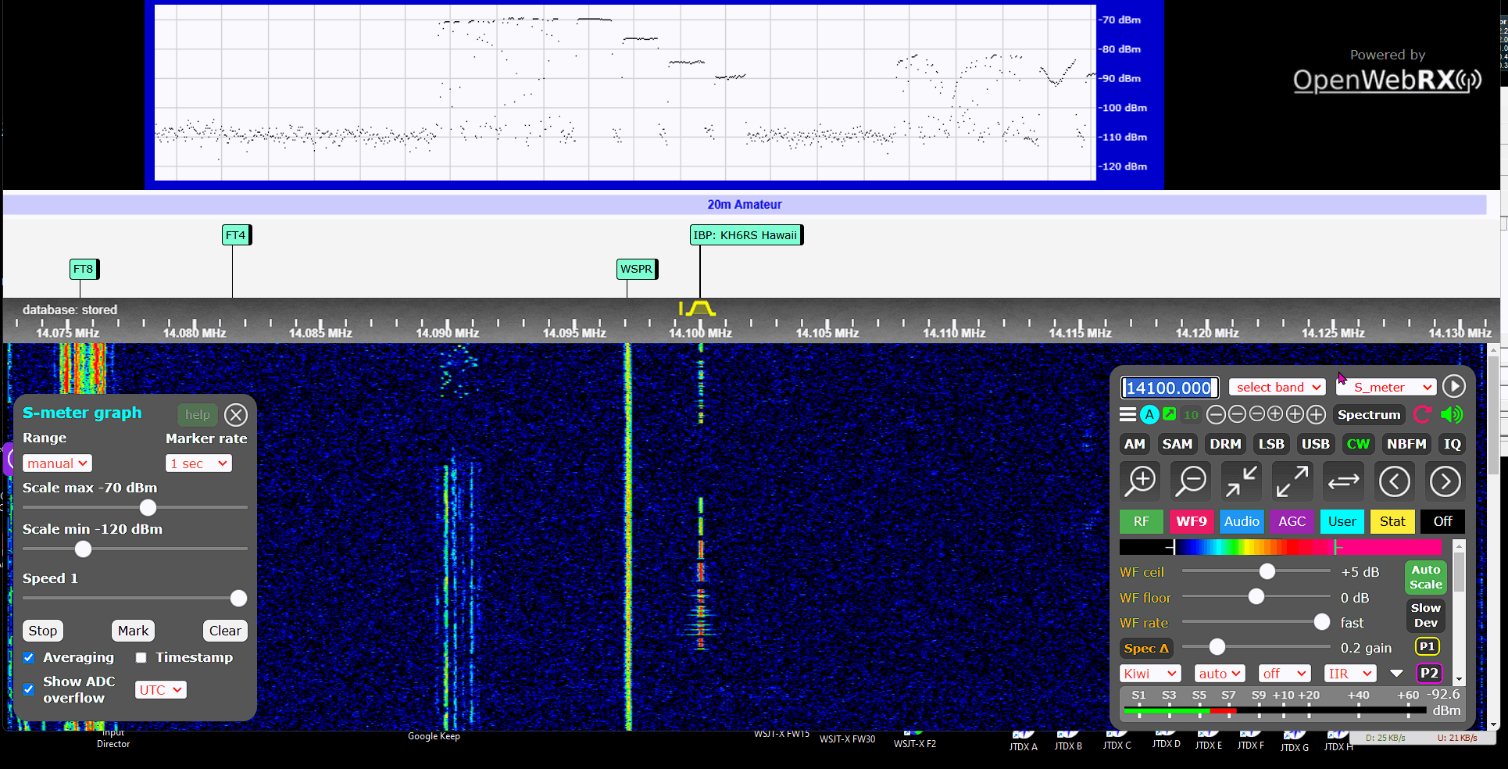The image size is (1508, 769).
Task: Toggle the Spec Δ button
Action: (1146, 648)
